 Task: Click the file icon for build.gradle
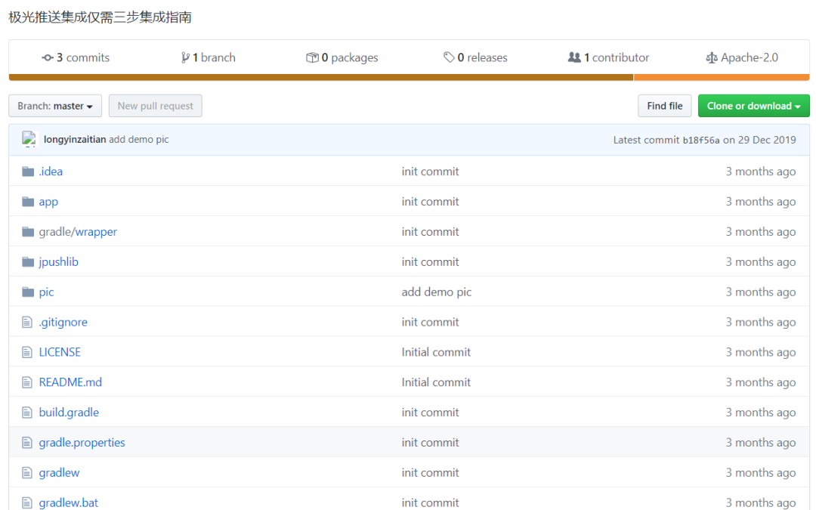point(27,413)
